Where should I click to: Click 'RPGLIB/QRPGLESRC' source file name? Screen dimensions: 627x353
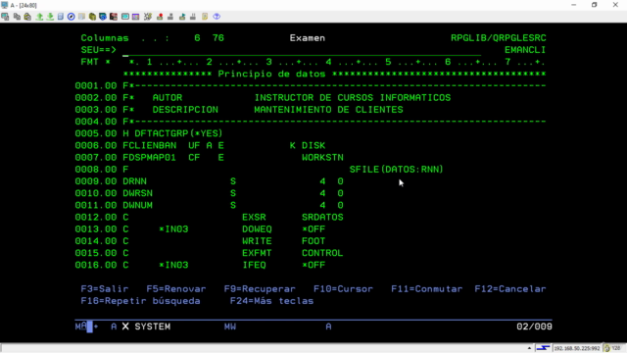[x=499, y=38]
